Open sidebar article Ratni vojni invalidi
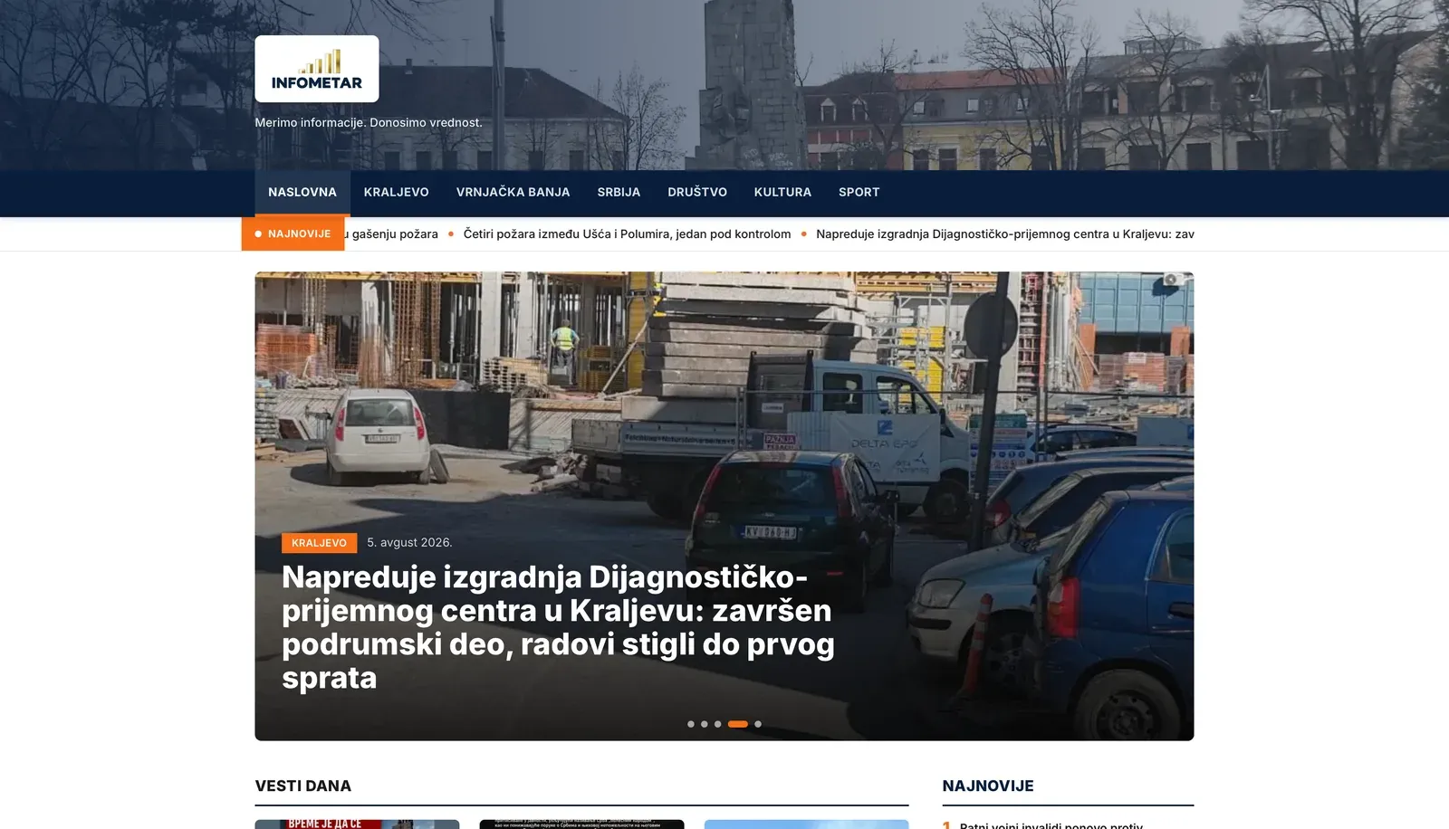The image size is (1449, 829). (1051, 824)
